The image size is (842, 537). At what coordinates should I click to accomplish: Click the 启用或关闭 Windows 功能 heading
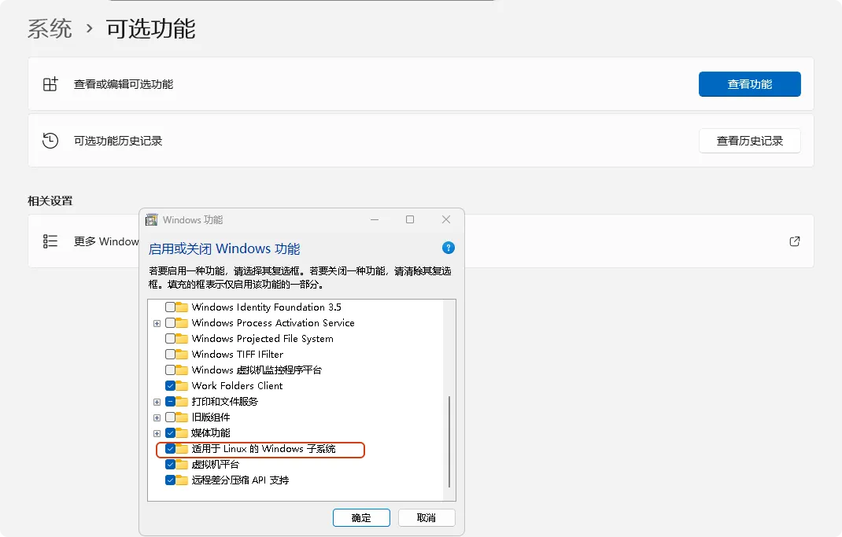(224, 249)
